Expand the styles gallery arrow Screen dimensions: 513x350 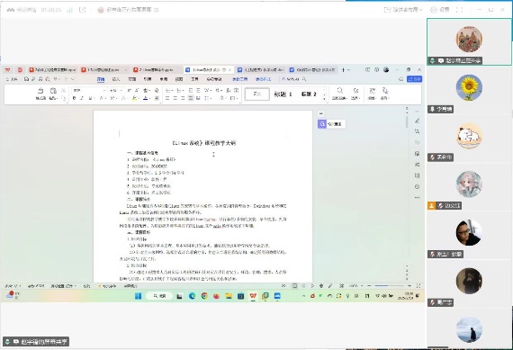(x=324, y=98)
